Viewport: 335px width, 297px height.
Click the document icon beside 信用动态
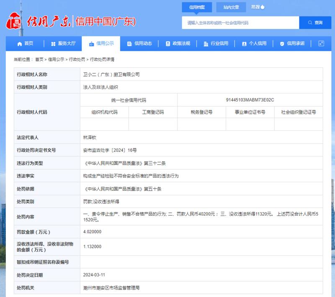click(x=129, y=44)
